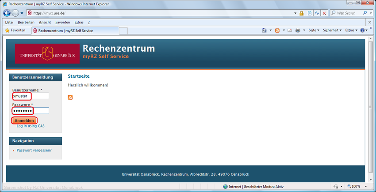Image resolution: width=376 pixels, height=192 pixels.
Task: Select the Rechenzentrum | myRZ Self Service tab
Action: pos(75,30)
